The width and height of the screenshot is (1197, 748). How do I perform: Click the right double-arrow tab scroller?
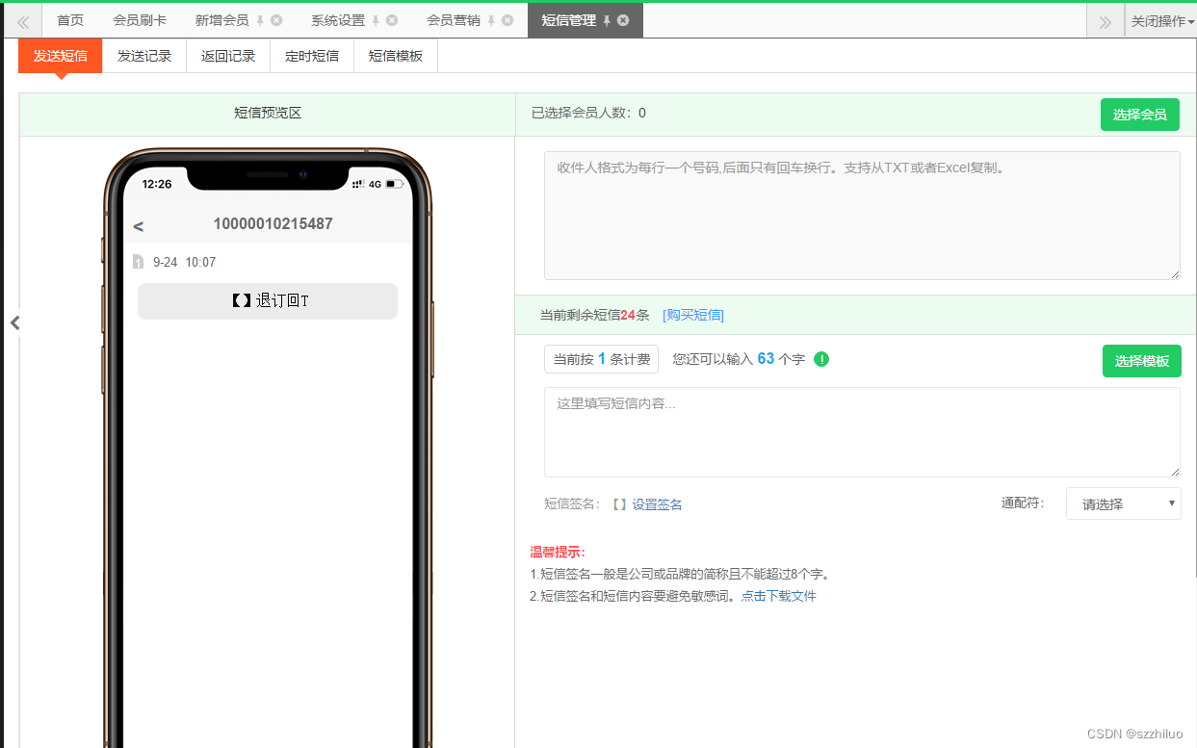[1105, 20]
